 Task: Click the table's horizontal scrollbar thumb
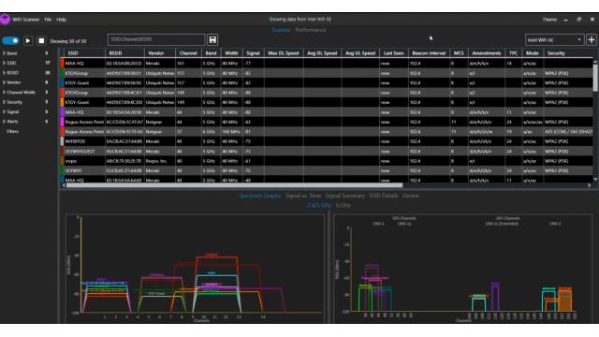(x=234, y=185)
